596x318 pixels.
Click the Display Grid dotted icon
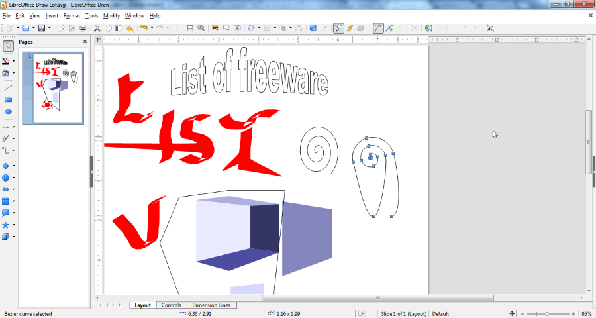tap(179, 28)
